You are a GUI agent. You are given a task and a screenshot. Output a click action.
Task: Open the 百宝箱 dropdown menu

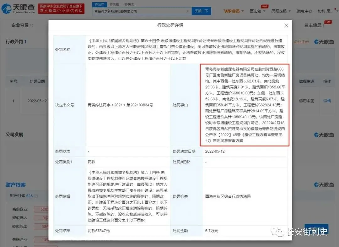257,11
